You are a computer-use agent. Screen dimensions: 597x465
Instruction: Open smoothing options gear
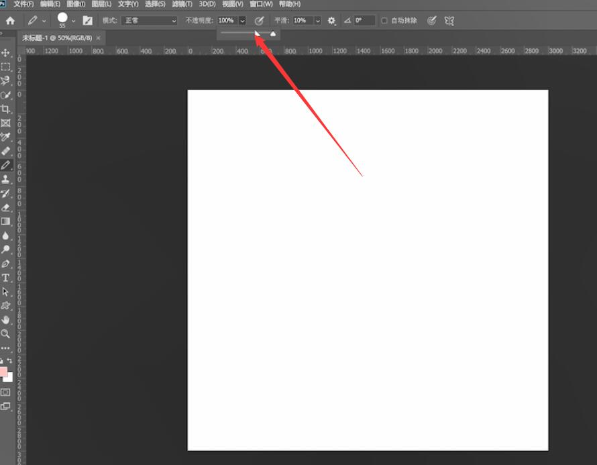331,21
